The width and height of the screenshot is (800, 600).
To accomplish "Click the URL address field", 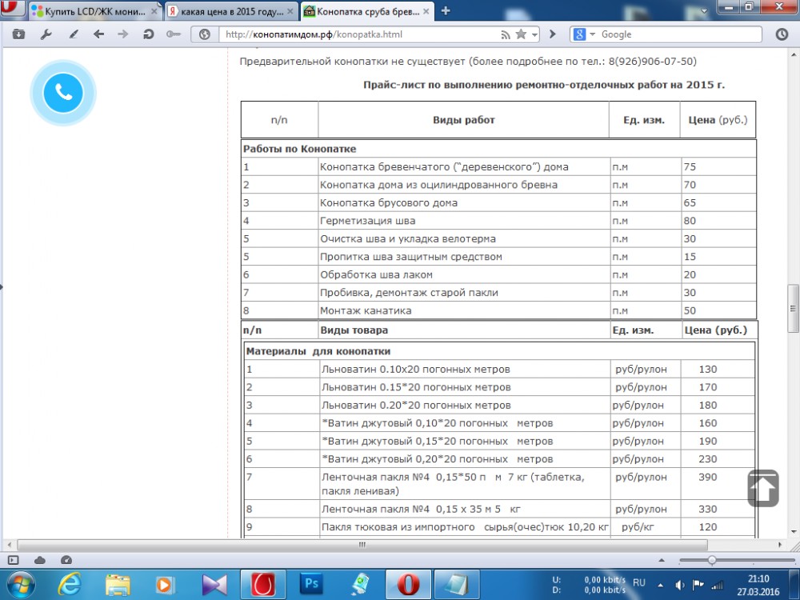I will [x=360, y=34].
